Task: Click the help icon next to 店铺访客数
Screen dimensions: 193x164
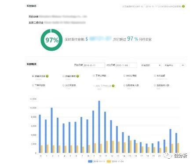Action: click(77, 76)
